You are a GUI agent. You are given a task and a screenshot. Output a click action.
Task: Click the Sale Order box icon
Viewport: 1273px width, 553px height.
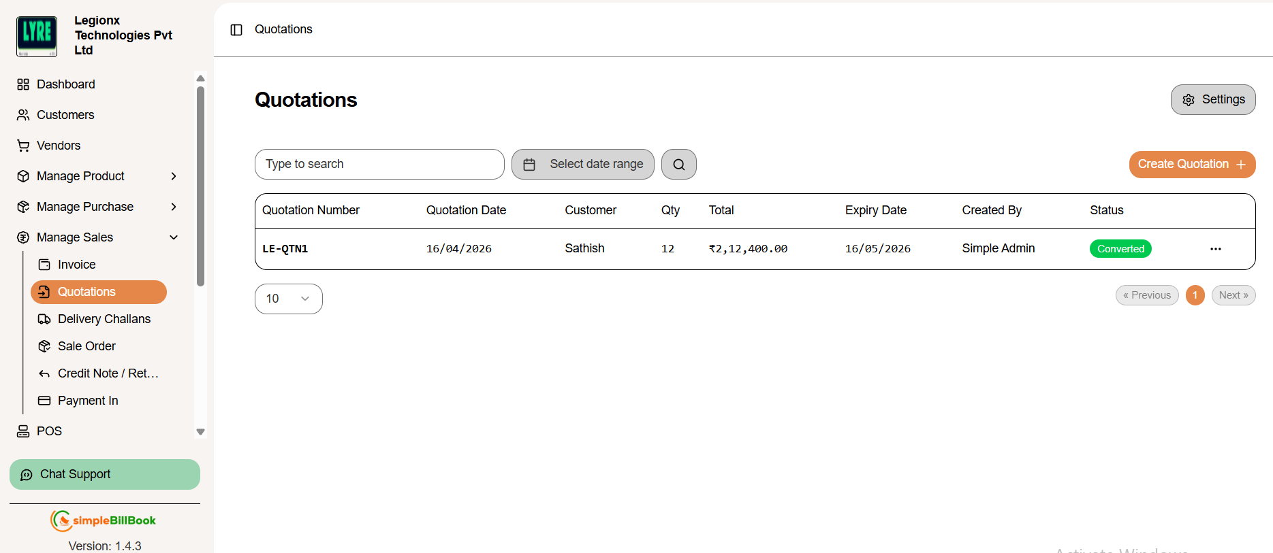coord(44,346)
